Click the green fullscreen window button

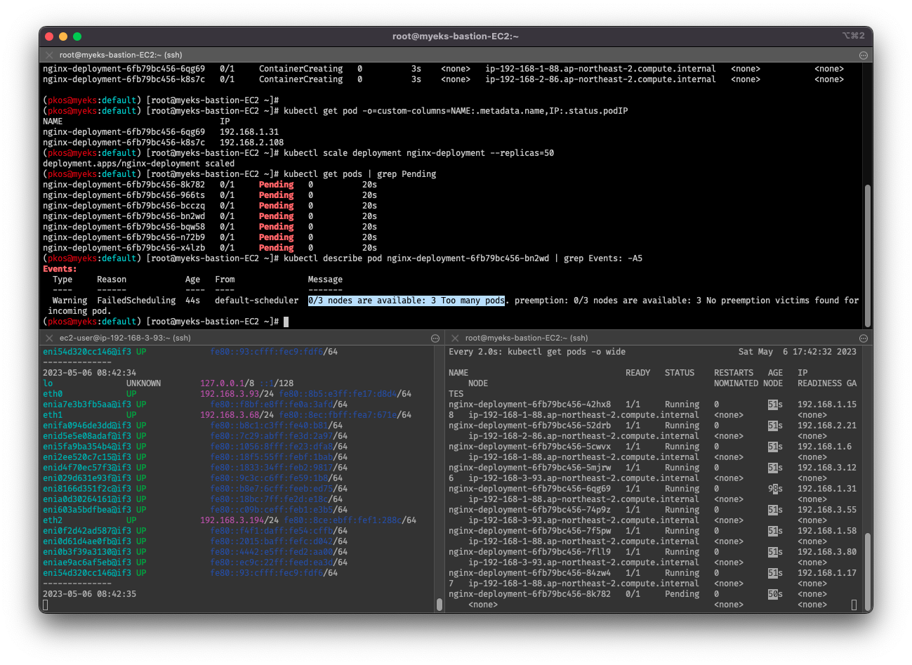click(x=77, y=37)
